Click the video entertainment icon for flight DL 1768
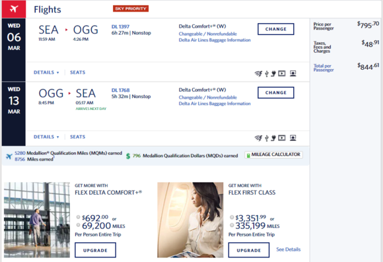This screenshot has width=383, height=262. pos(281,138)
